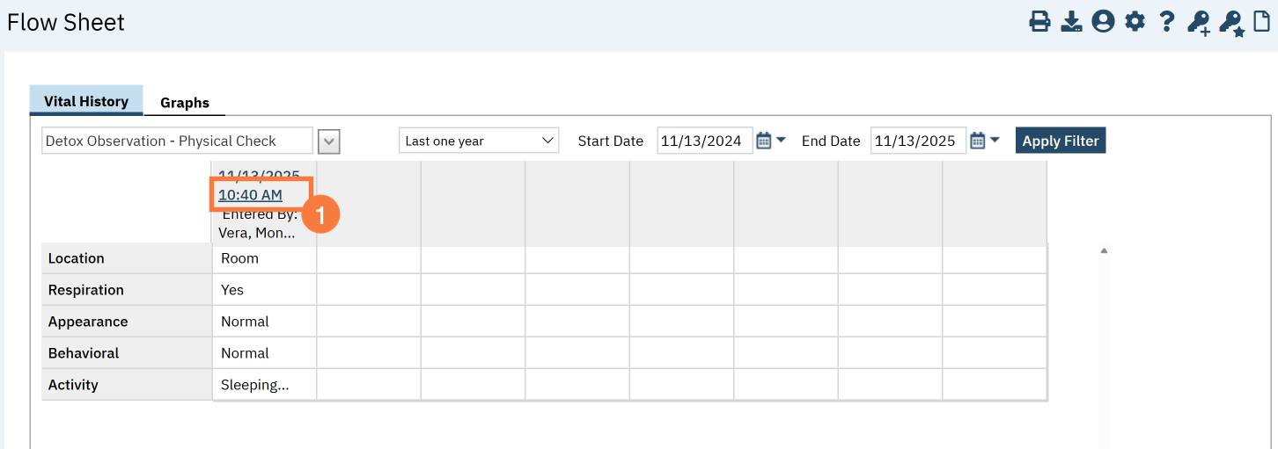
Task: Open the Start Date calendar picker
Action: click(763, 141)
